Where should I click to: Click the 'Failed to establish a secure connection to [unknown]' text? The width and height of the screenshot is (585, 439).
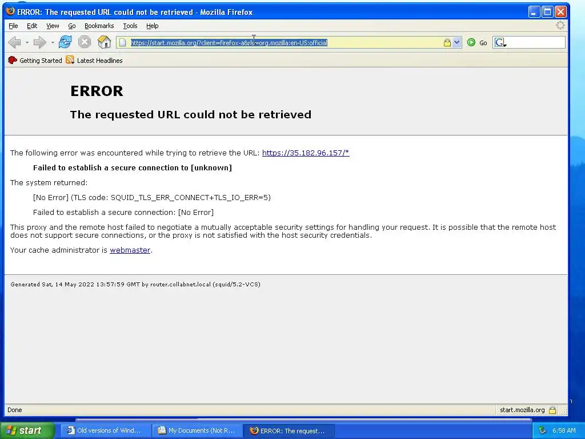[x=133, y=167]
